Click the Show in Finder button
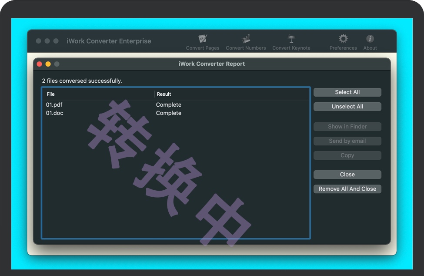The image size is (424, 276). 347,127
